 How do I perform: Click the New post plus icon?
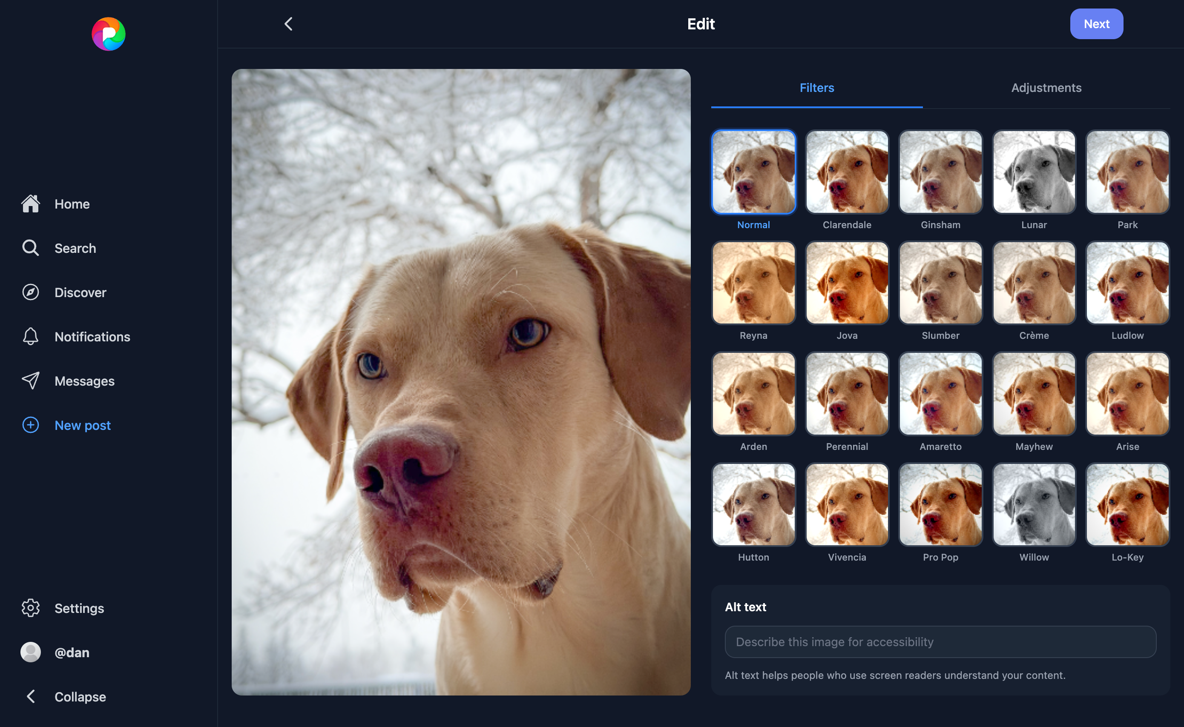coord(30,425)
